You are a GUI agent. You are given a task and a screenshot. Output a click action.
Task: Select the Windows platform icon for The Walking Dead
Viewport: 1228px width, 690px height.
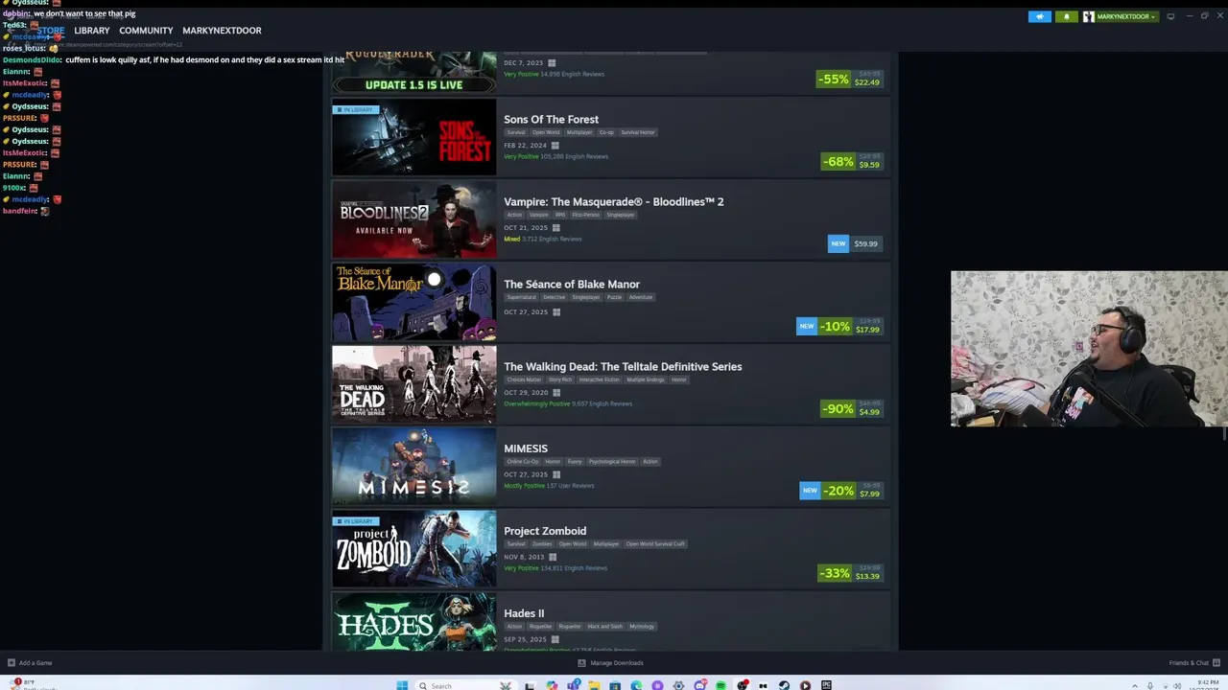pos(555,392)
